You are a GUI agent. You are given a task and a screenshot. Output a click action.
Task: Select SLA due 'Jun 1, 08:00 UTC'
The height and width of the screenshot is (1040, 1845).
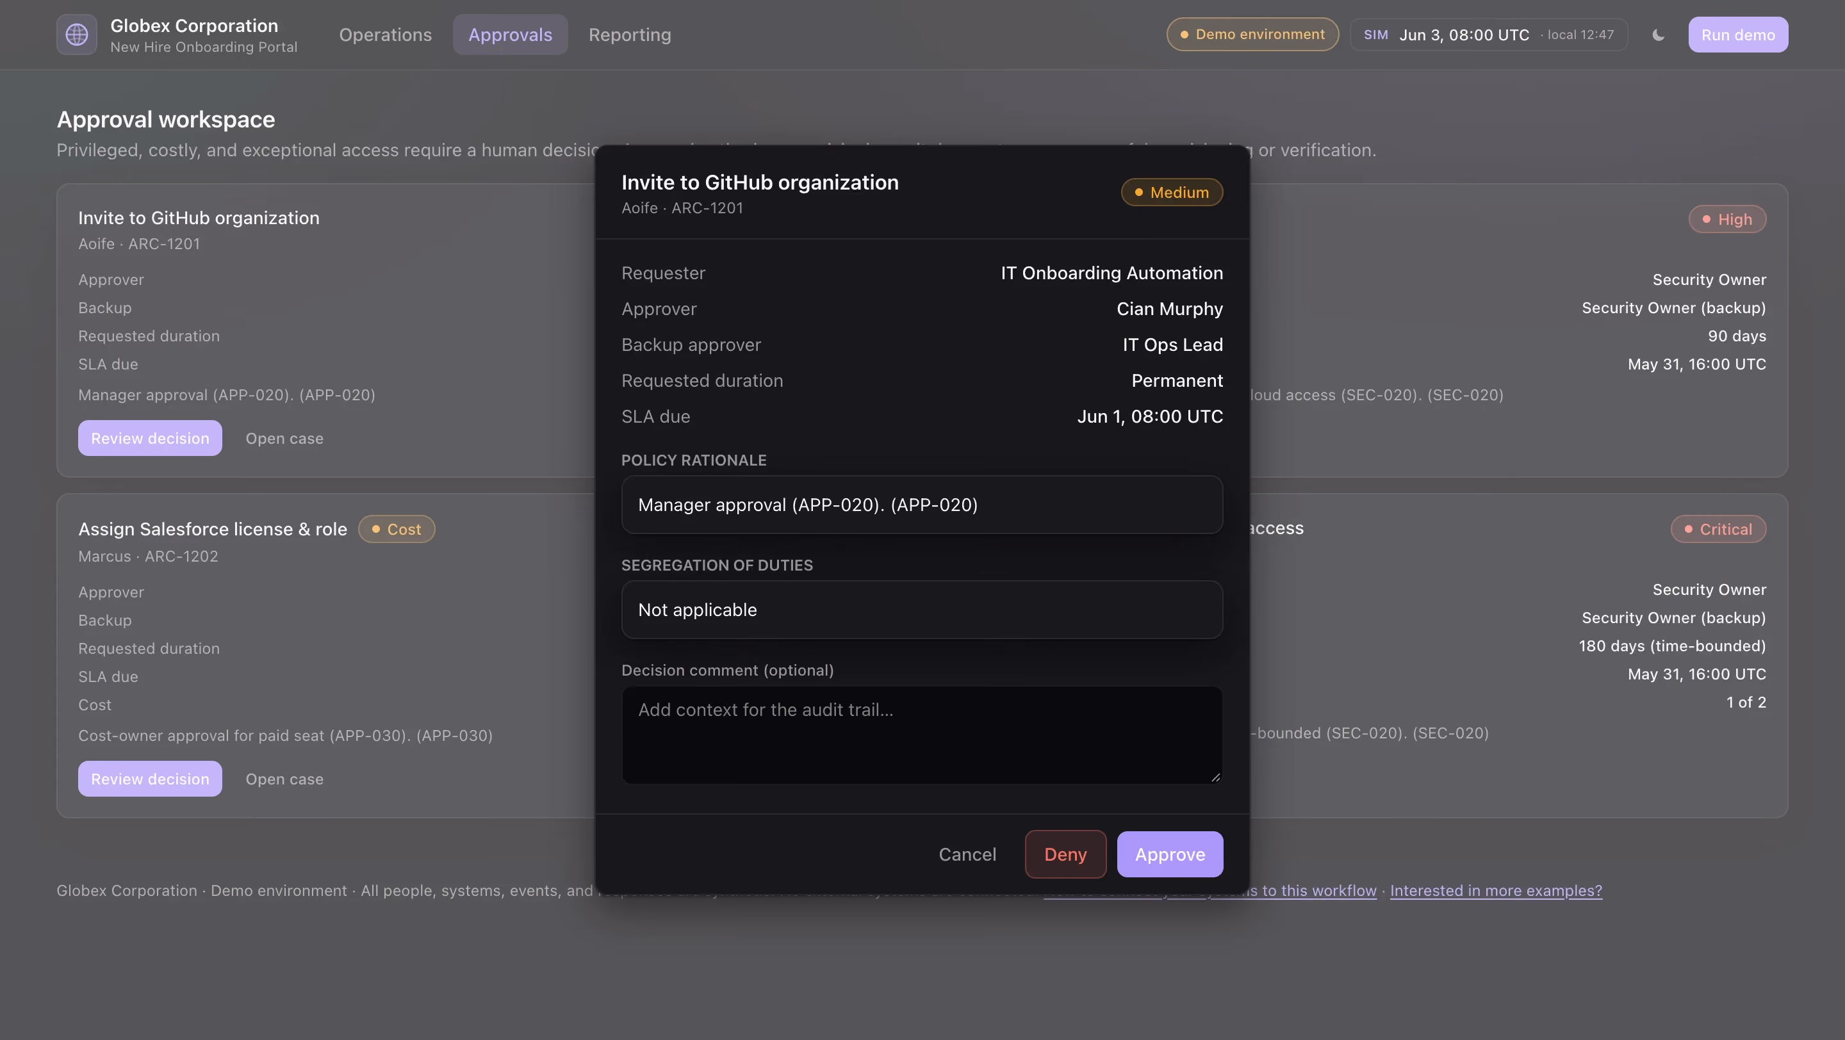click(1149, 416)
